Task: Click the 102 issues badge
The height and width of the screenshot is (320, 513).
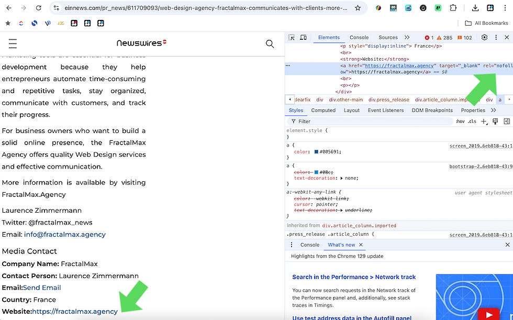Action: [465, 38]
